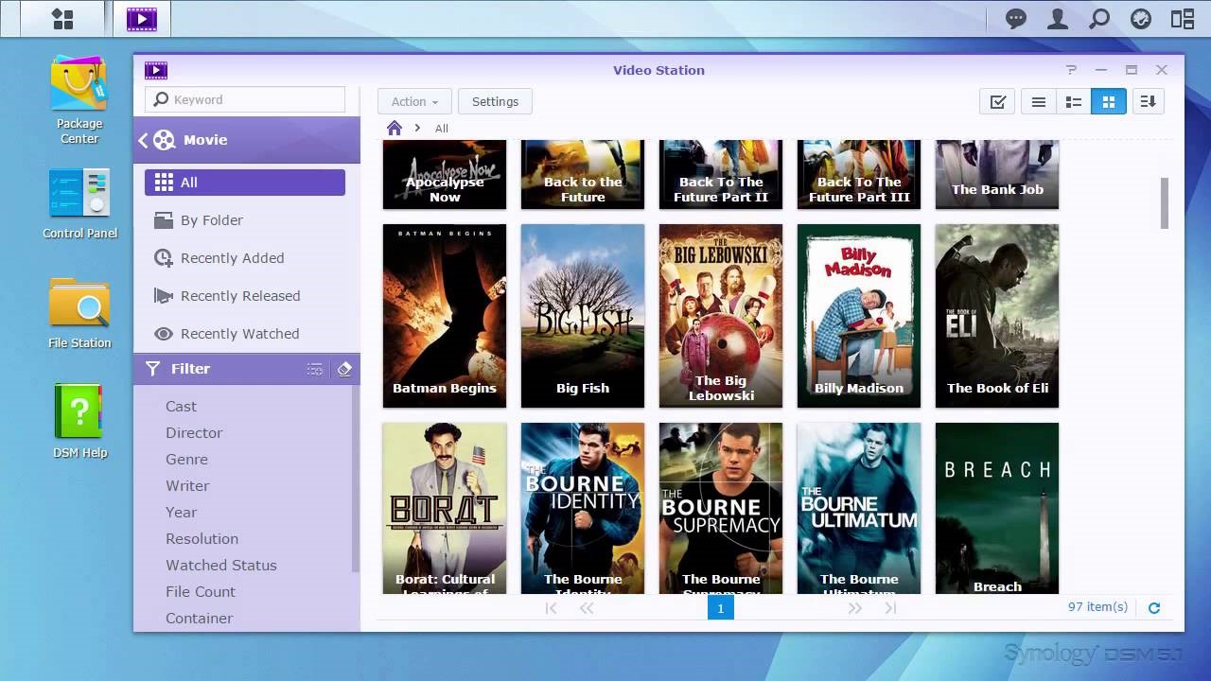Switch to the thumbnail grid view
The width and height of the screenshot is (1211, 681).
(x=1109, y=101)
